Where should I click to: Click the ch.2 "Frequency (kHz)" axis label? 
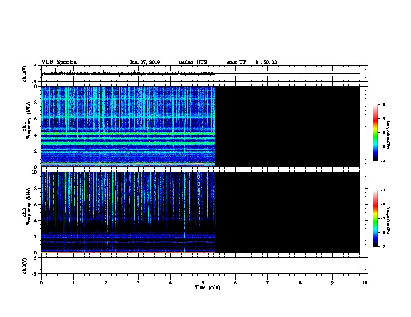[29, 206]
